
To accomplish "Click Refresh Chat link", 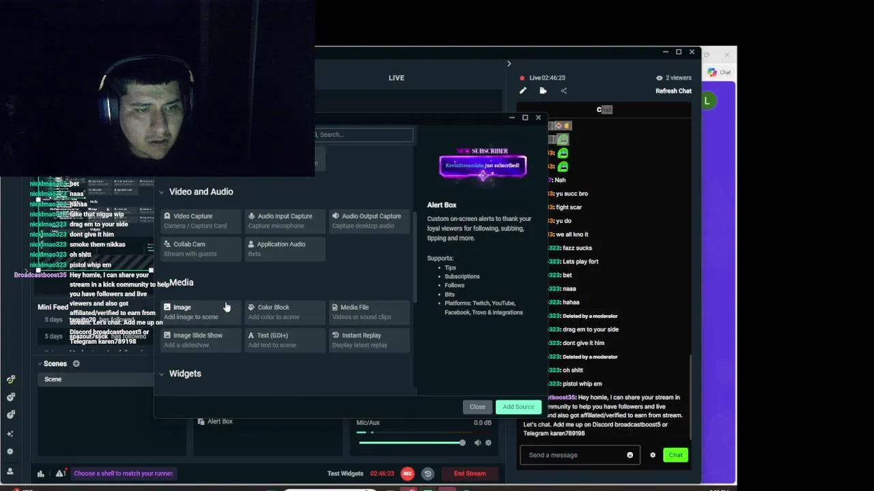I will (673, 91).
